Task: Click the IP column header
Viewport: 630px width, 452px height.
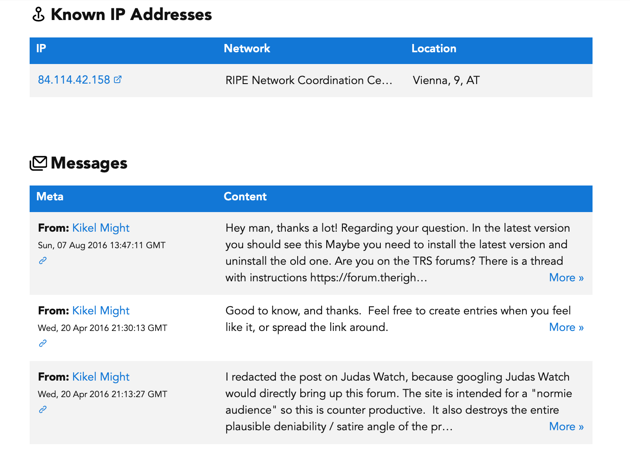Action: click(x=41, y=48)
